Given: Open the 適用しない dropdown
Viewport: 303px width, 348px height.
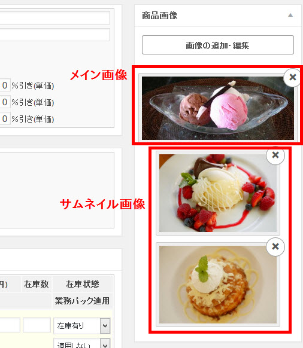Looking at the screenshot, I should pyautogui.click(x=82, y=343).
